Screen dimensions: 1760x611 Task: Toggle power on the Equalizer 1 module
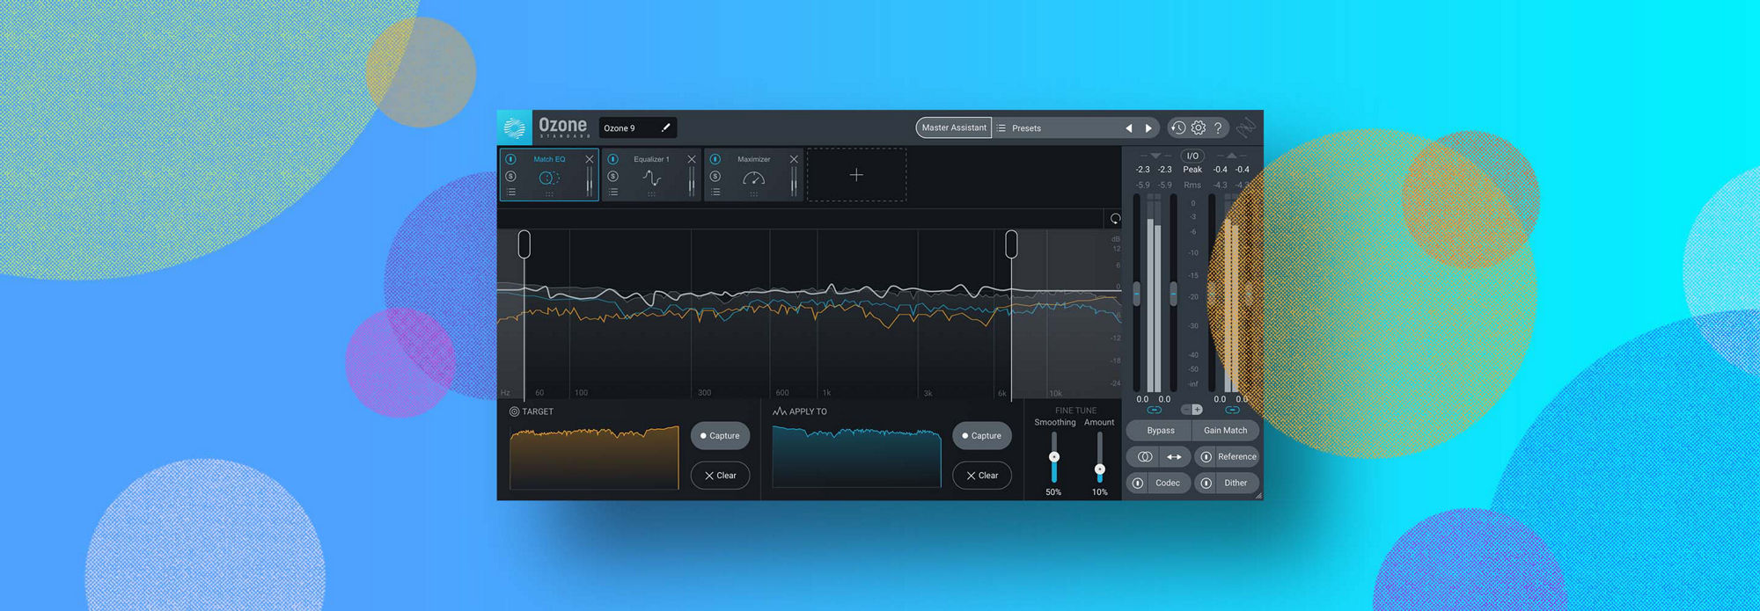pos(613,159)
